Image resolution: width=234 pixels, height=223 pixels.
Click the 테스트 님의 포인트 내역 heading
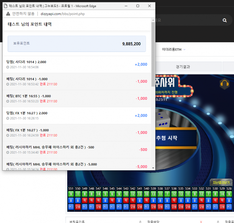(x=30, y=24)
